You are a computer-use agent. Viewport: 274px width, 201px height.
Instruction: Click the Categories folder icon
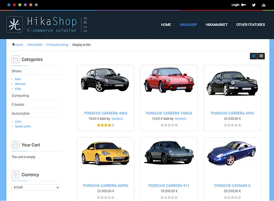coord(15,59)
